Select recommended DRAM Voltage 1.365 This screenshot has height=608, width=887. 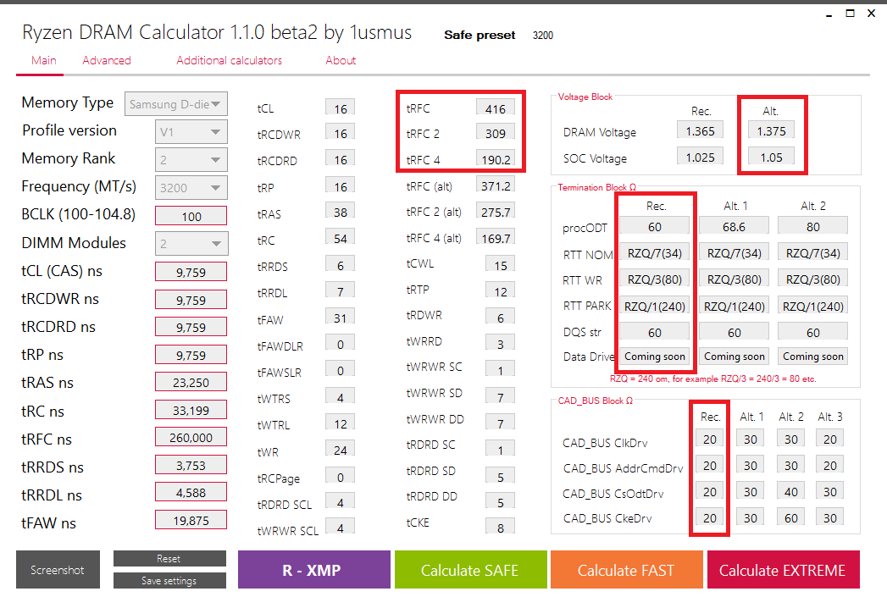point(700,130)
